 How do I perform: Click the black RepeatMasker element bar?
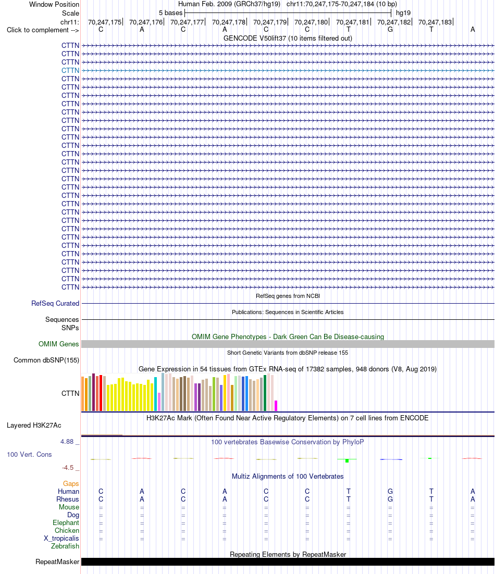click(288, 561)
